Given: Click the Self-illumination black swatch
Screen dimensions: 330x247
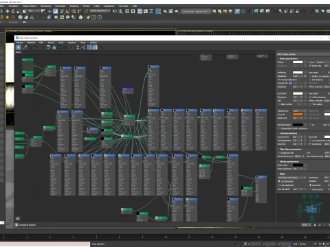Looking at the screenshot, I should (298, 125).
